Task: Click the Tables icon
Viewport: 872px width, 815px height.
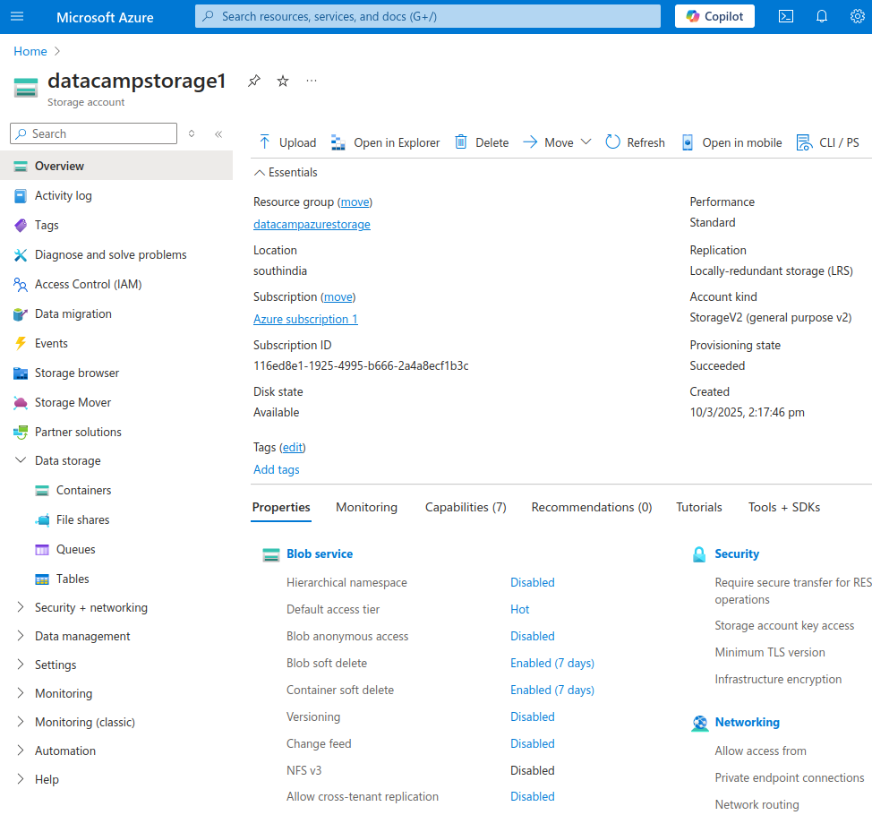Action: (42, 579)
